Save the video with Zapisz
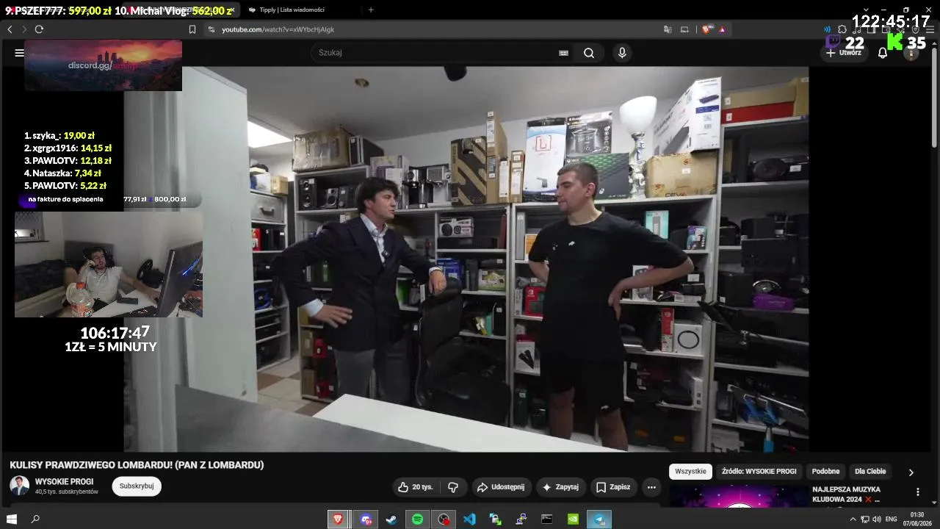 coord(613,487)
